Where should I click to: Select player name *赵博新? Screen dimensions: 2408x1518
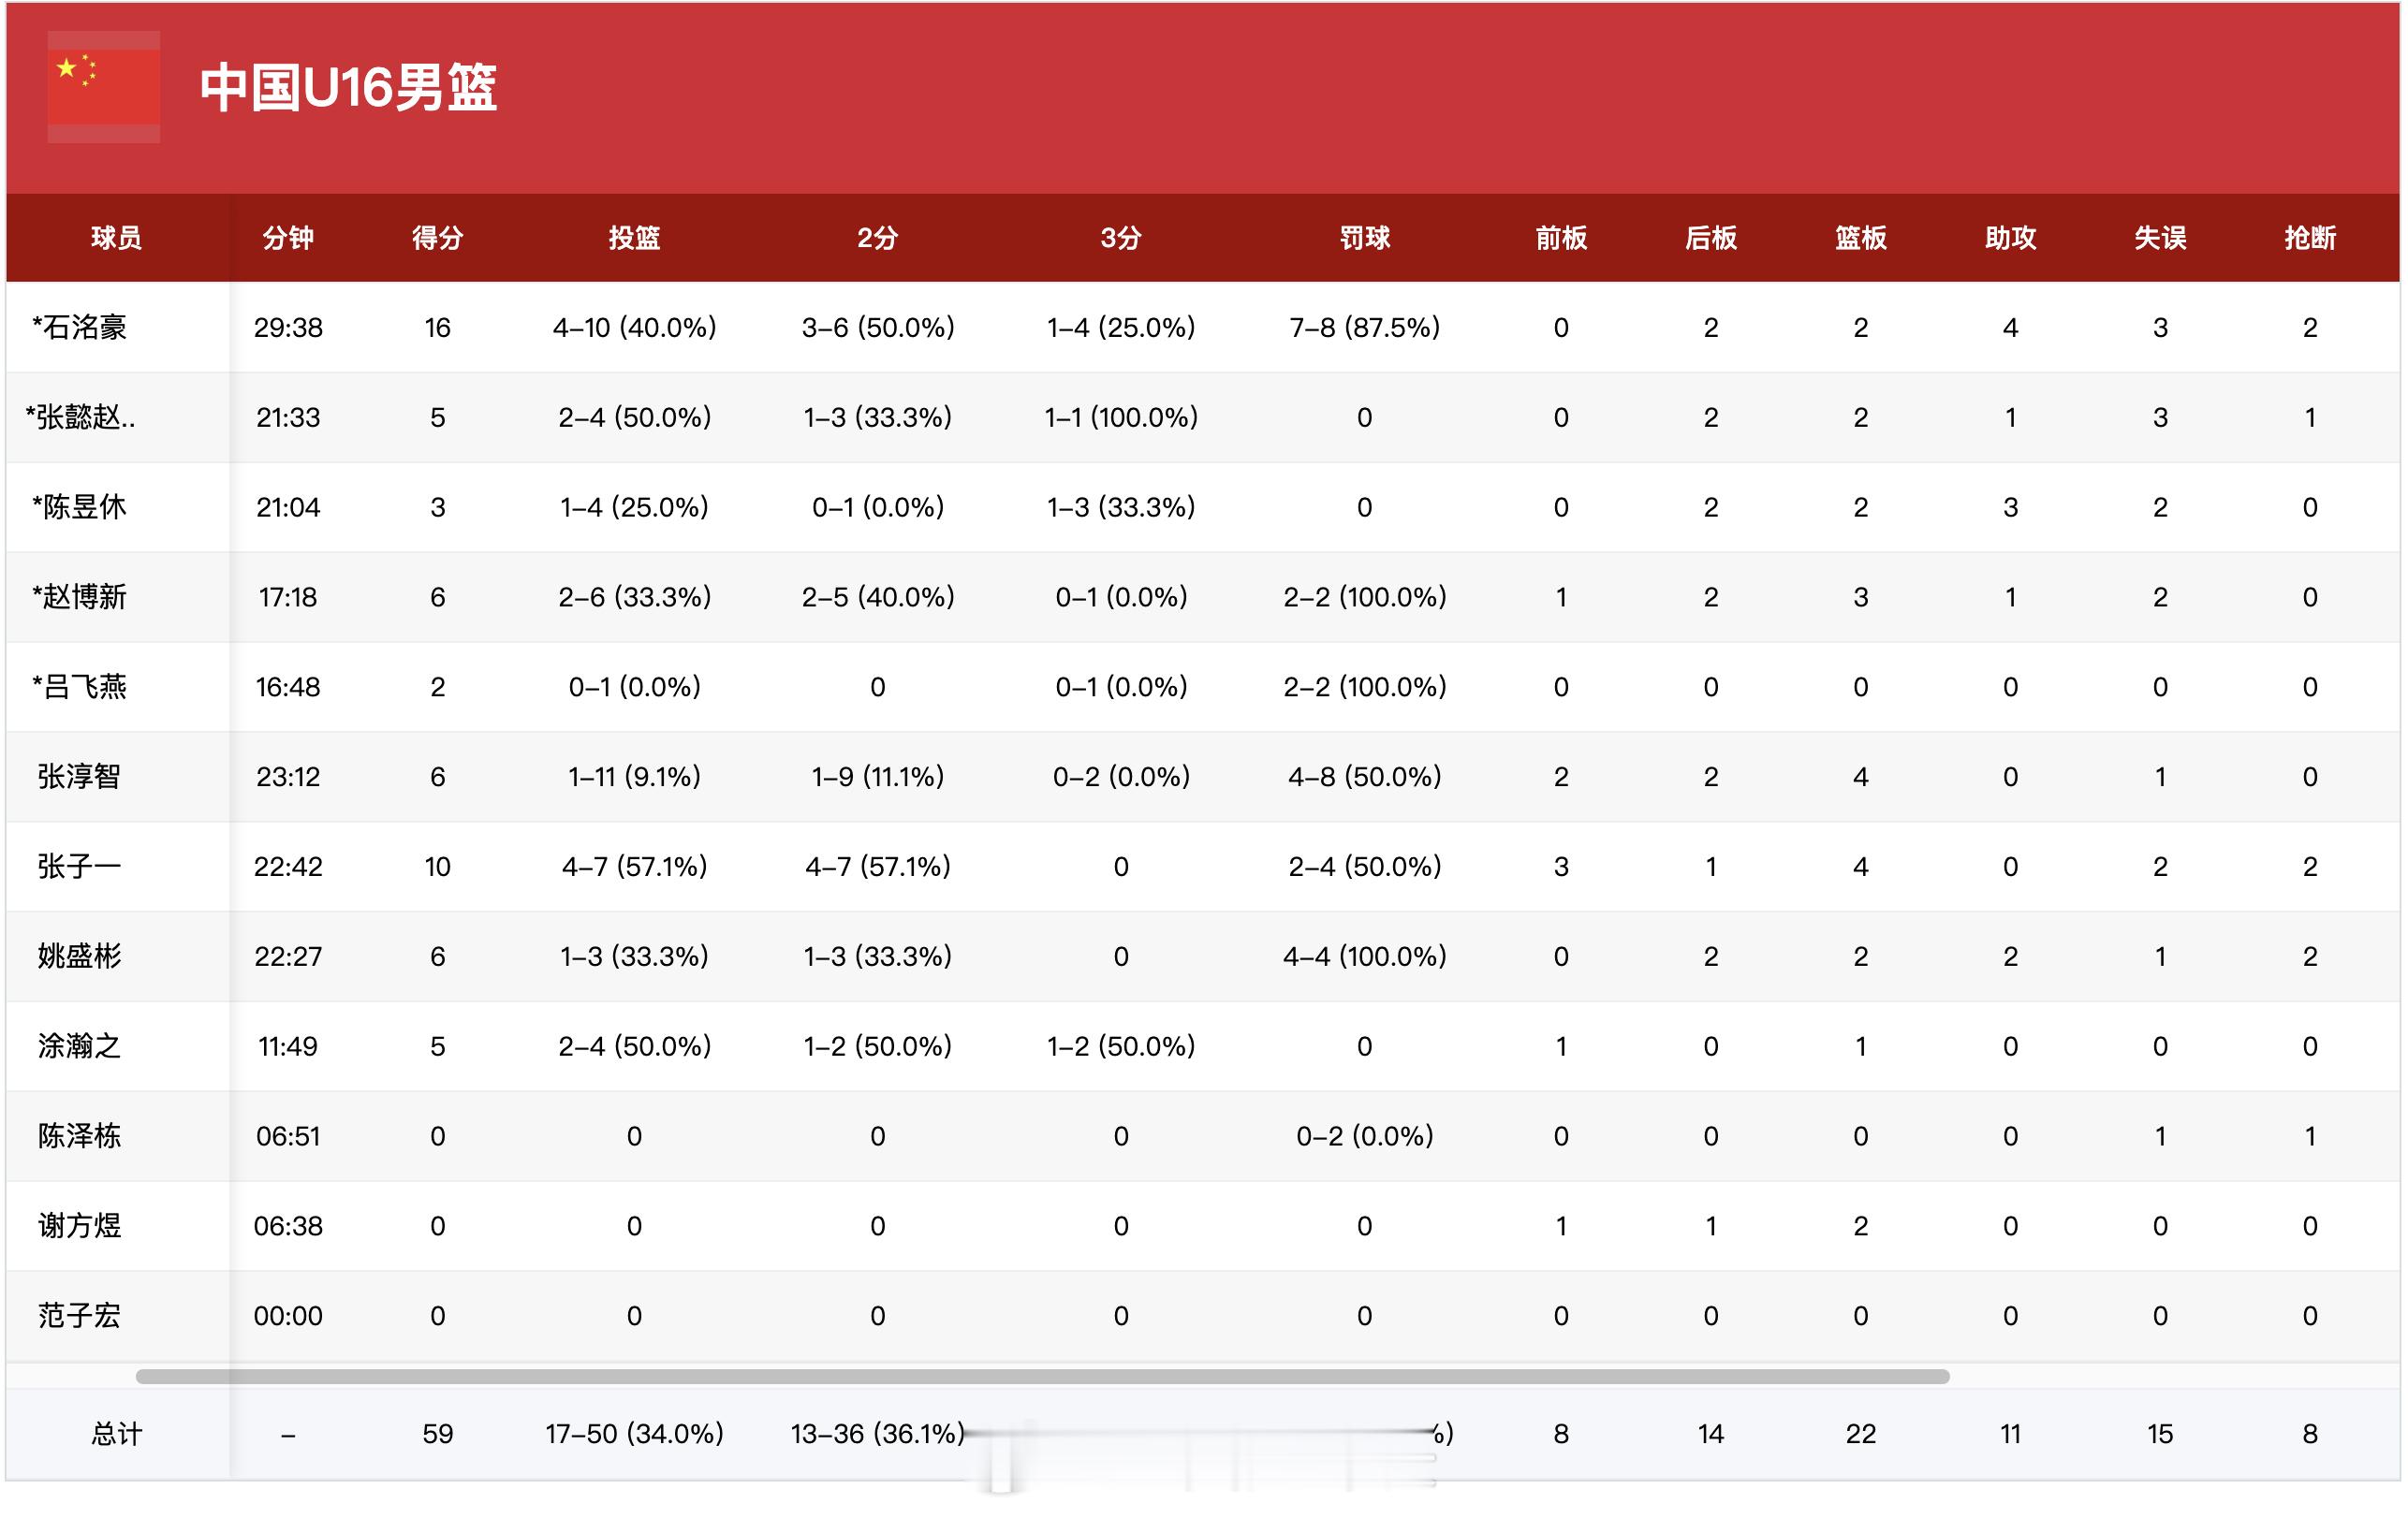79,598
